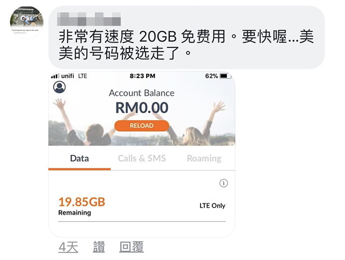Switch to the Data tab
345x260 pixels.
pyautogui.click(x=79, y=159)
